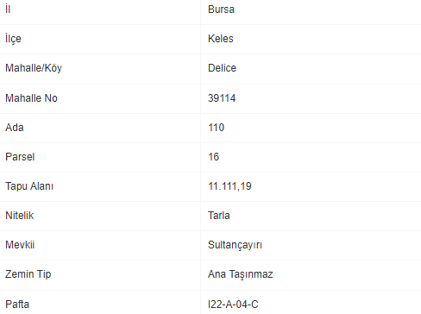Click the Mahalle No label

[31, 98]
